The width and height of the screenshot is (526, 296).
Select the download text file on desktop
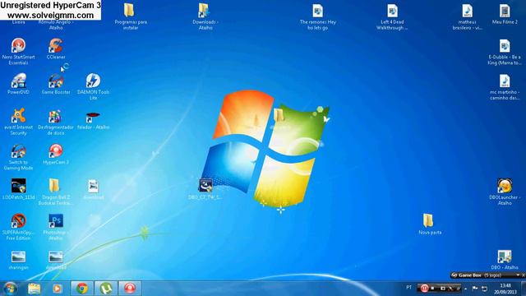[x=93, y=189]
